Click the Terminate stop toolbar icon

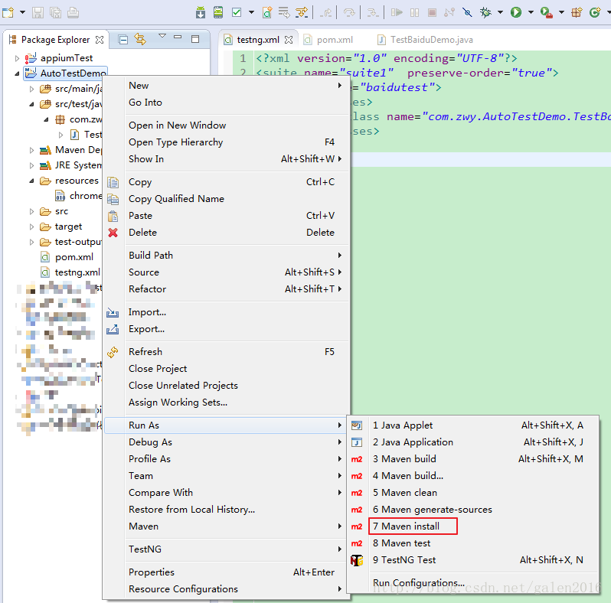coord(432,12)
